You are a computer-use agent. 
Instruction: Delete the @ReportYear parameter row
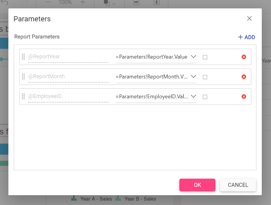(x=244, y=57)
